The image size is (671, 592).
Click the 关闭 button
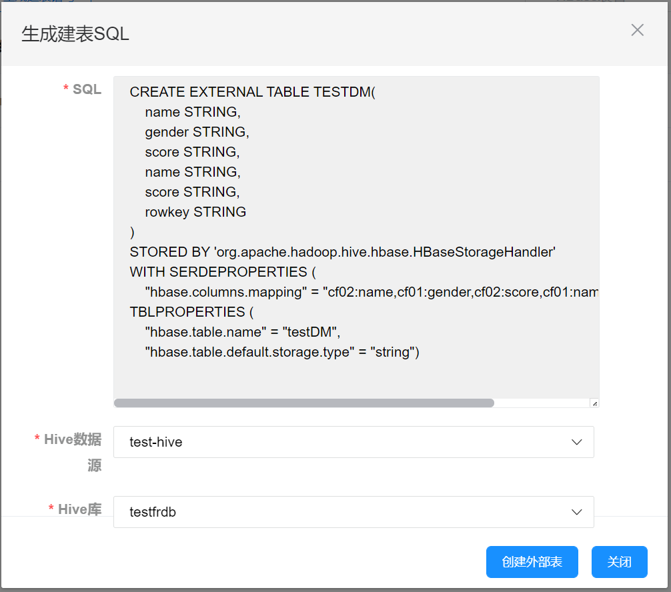(x=619, y=562)
